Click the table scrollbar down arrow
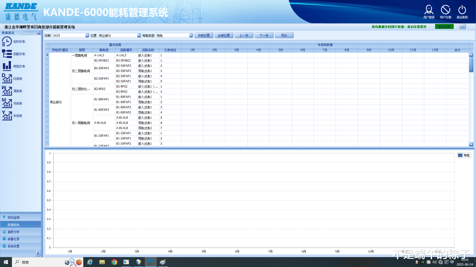Image resolution: width=476 pixels, height=267 pixels. (x=471, y=144)
